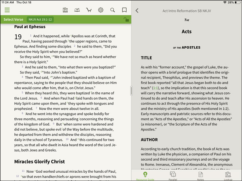
Task: Open cross-reference m before 'this continued'
Action: point(78,139)
